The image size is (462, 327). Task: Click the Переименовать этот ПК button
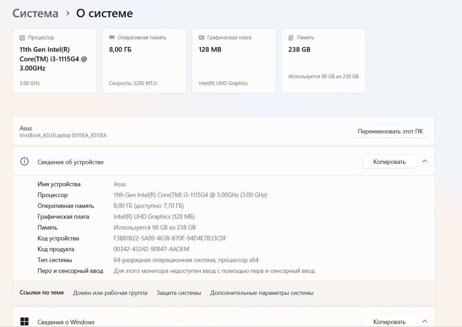(390, 131)
